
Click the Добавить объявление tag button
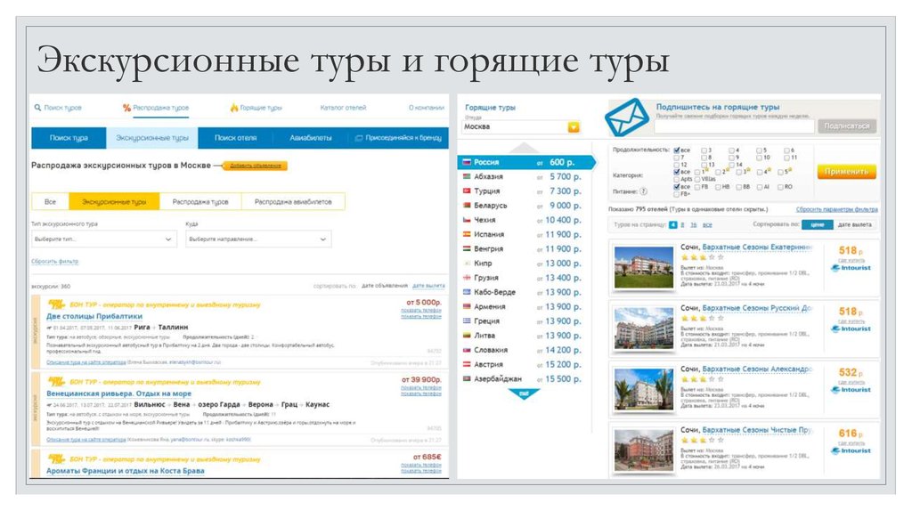[256, 166]
